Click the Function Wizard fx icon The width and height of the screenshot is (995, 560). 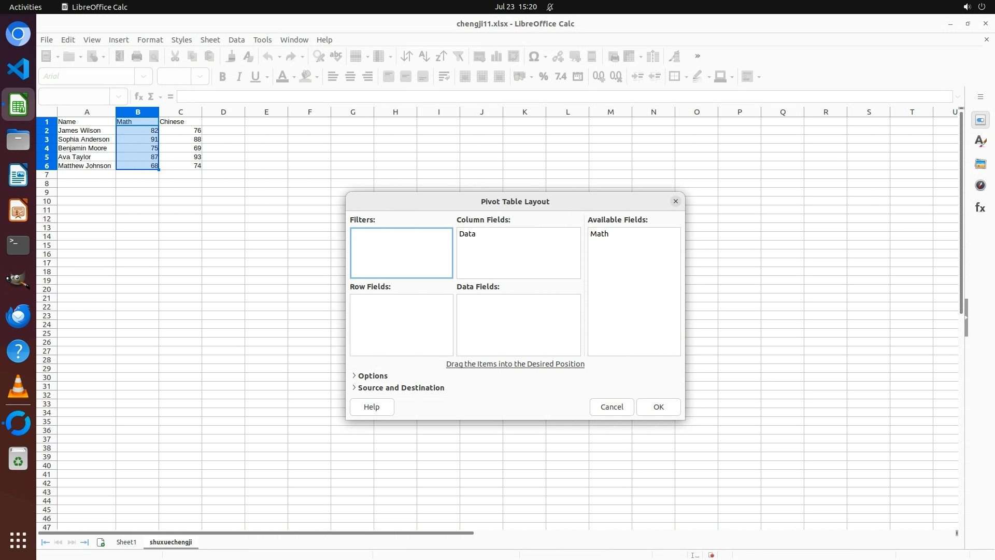(138, 96)
